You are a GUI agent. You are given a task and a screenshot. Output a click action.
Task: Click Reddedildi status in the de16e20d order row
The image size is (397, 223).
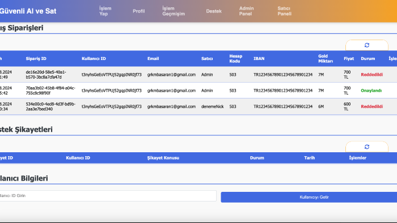(x=371, y=75)
